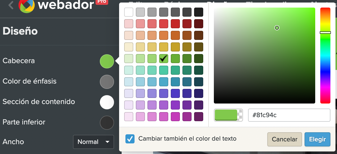The image size is (337, 154).
Task: Click the Cancelar button
Action: coord(285,139)
